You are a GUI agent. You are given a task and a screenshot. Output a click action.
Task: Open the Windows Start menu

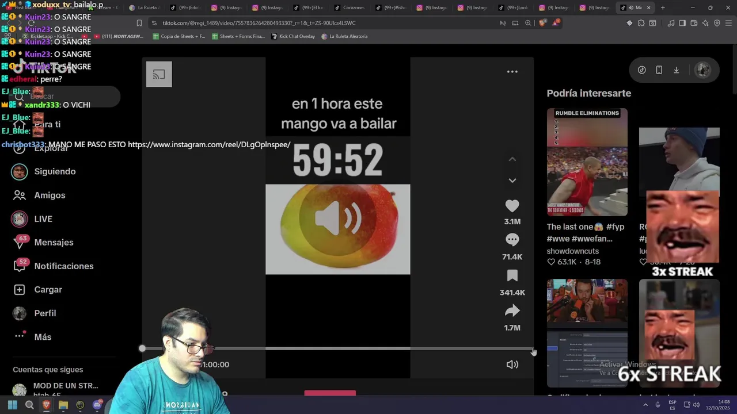coord(13,405)
